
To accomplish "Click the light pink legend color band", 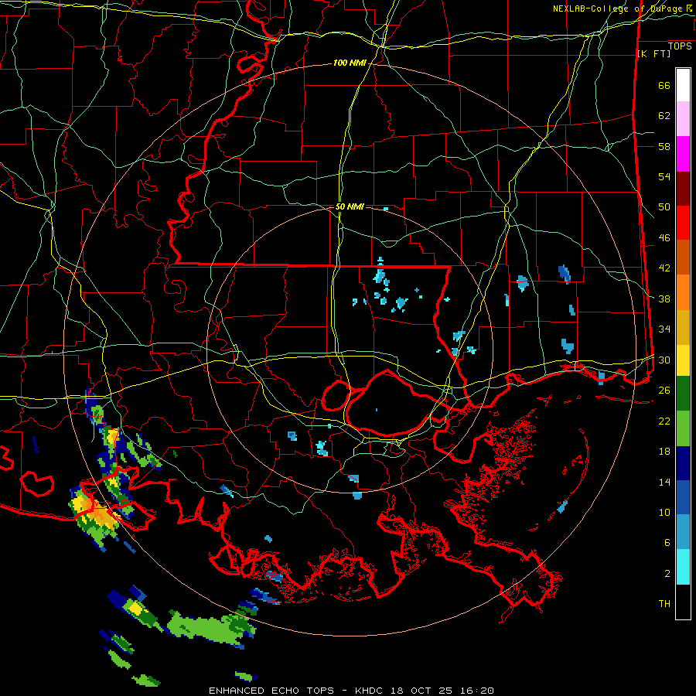I will tap(683, 119).
